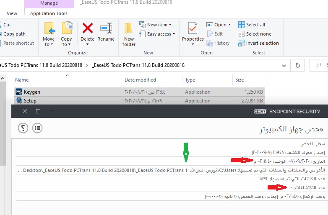Click the Rename icon in Organize group
This screenshot has height=215, width=328.
point(106,29)
